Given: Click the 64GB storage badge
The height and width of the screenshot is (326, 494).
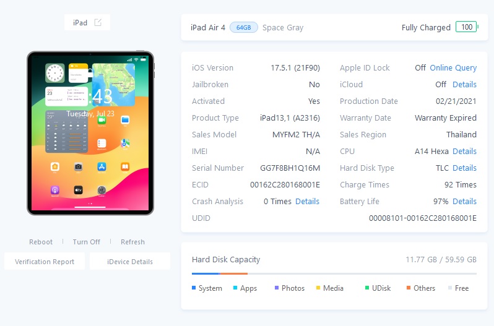Looking at the screenshot, I should click(244, 28).
